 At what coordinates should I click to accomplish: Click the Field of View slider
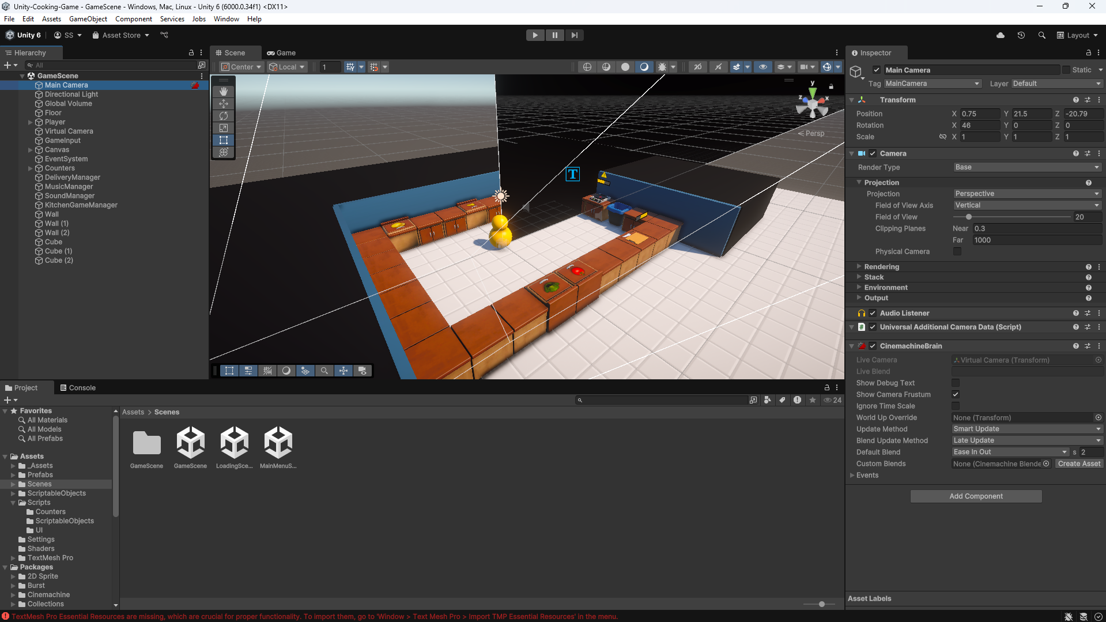(1011, 217)
